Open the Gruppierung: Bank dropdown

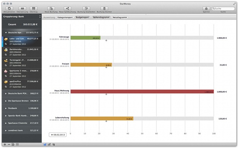[21, 17]
